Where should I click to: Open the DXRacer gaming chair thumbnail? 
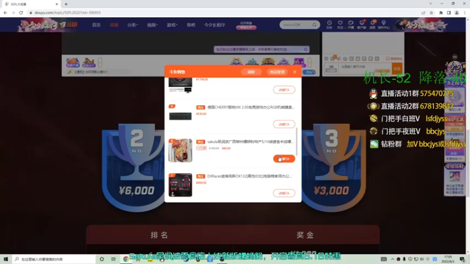tap(180, 185)
